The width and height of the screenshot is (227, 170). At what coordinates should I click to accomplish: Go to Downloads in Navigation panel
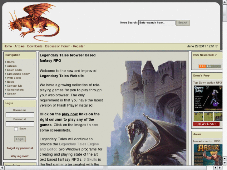click(x=14, y=70)
